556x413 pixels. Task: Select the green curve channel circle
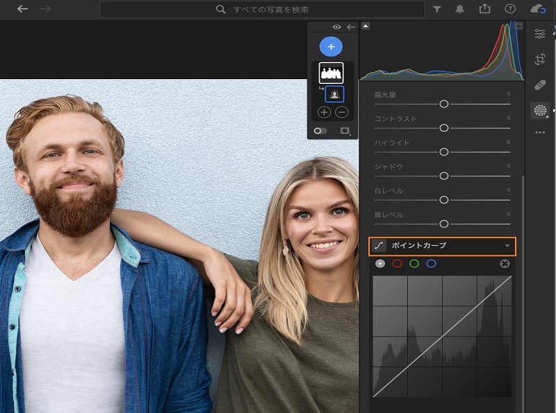click(x=414, y=264)
